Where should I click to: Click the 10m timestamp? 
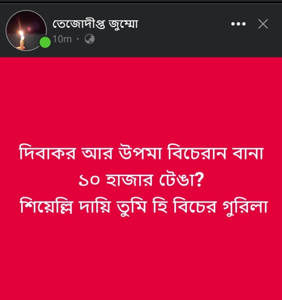tap(62, 39)
